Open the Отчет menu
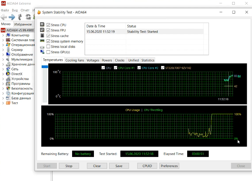 25,10
